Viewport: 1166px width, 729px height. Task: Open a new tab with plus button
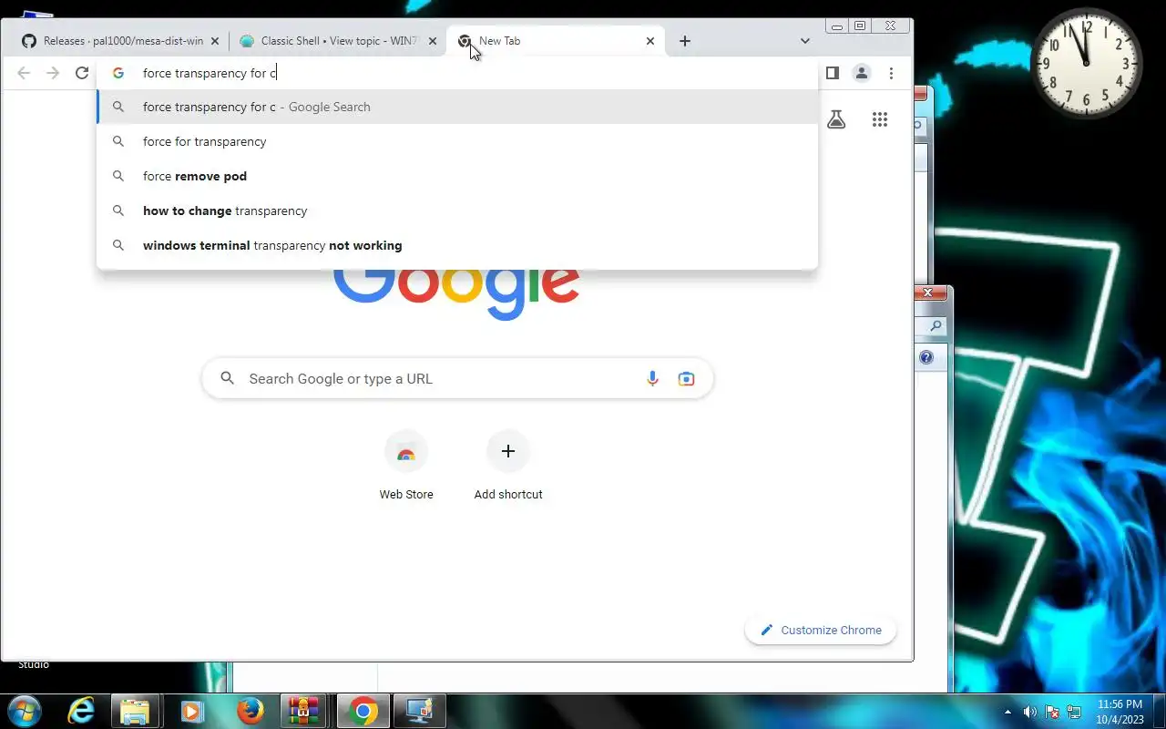pyautogui.click(x=684, y=41)
